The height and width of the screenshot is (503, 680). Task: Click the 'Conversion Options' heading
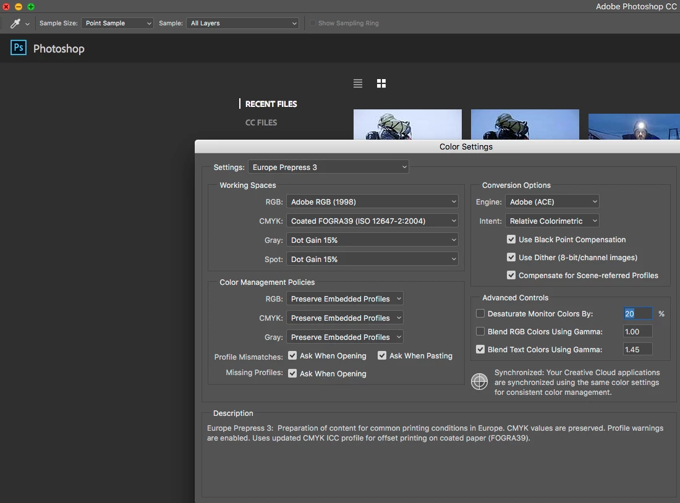point(516,185)
